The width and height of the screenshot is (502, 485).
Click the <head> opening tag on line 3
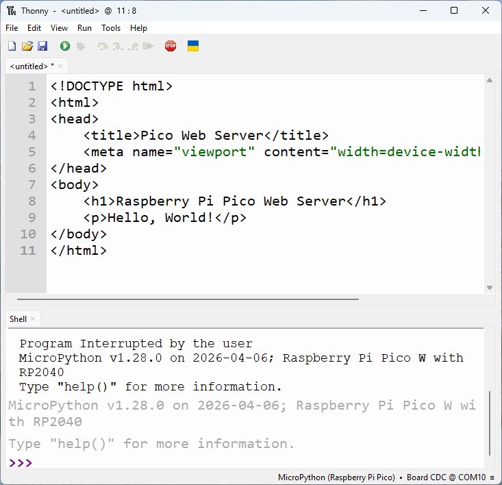pyautogui.click(x=75, y=119)
